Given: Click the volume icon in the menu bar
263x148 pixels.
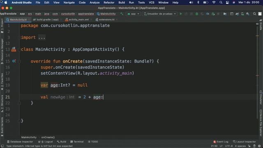Looking at the screenshot, I should pyautogui.click(x=191, y=2).
